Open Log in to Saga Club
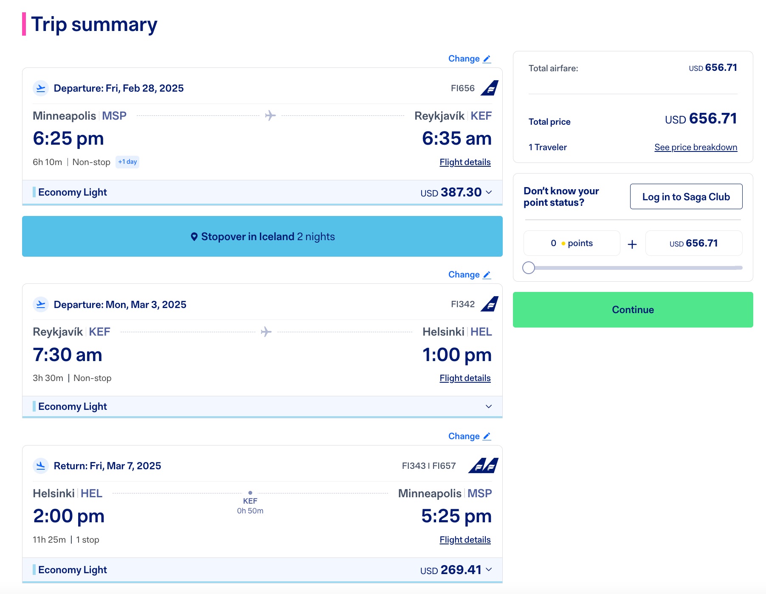This screenshot has width=766, height=594. pyautogui.click(x=686, y=196)
